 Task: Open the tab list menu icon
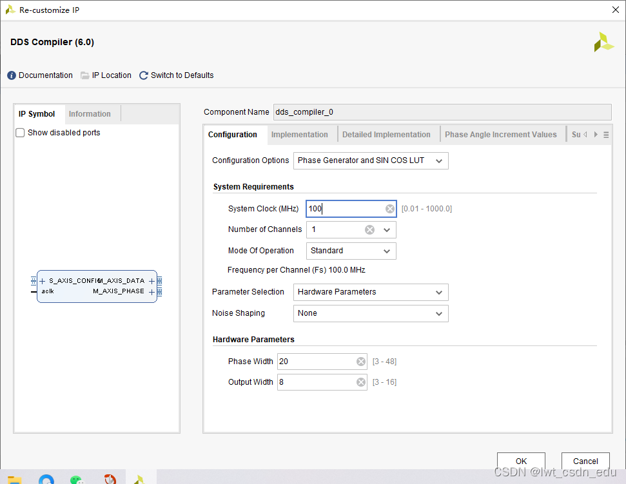point(606,135)
